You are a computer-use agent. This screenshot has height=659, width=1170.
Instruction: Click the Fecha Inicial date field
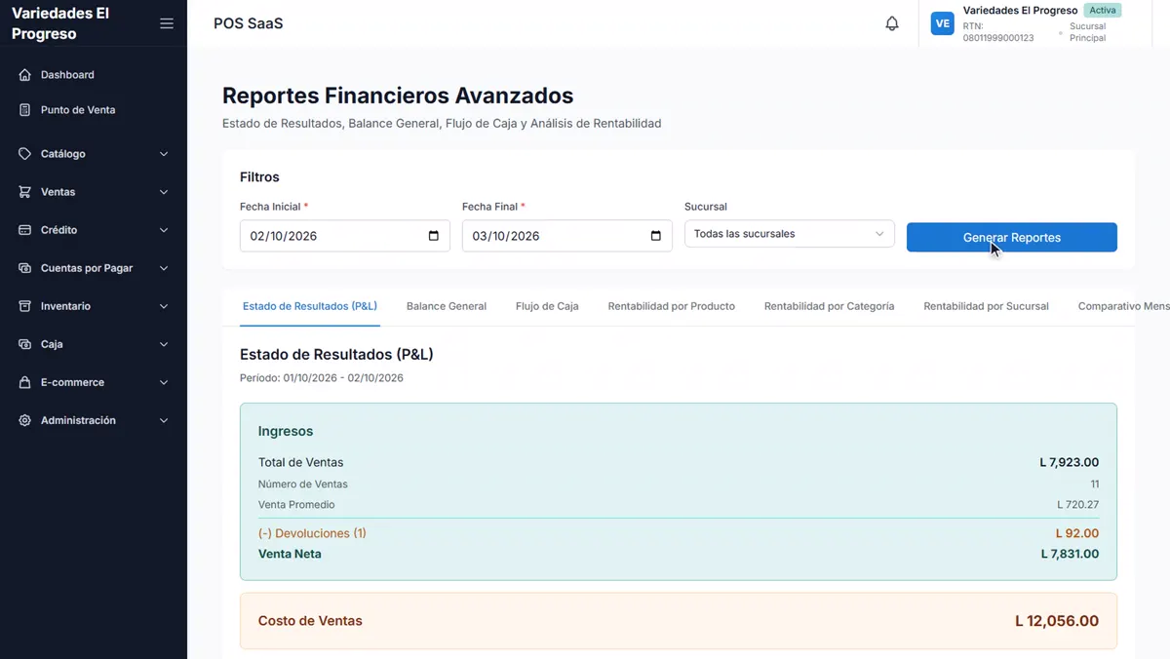point(345,236)
